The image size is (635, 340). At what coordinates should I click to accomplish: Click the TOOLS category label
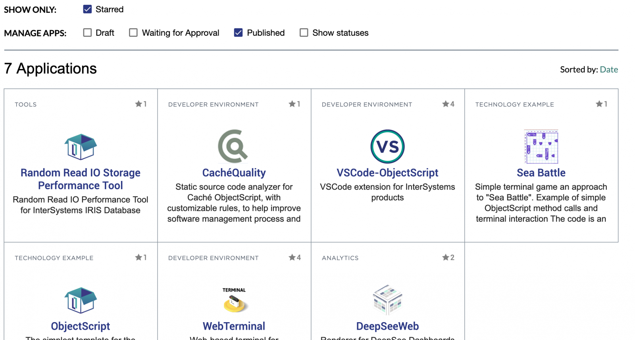point(26,104)
